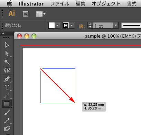Open the Illustrator application menu
This screenshot has height=135, width=141.
(x=31, y=4)
